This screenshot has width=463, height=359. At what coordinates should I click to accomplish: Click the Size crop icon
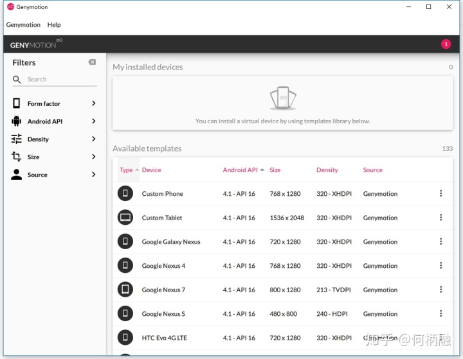[17, 157]
